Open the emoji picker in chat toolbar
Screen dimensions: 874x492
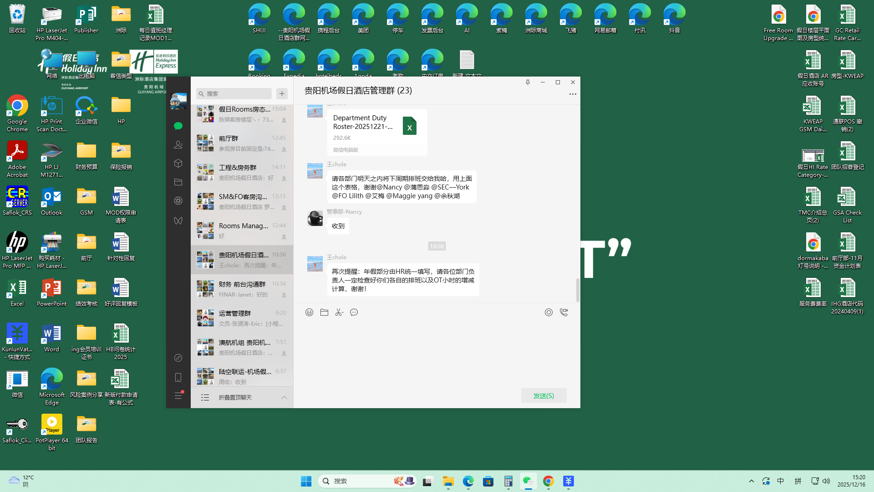pos(309,313)
